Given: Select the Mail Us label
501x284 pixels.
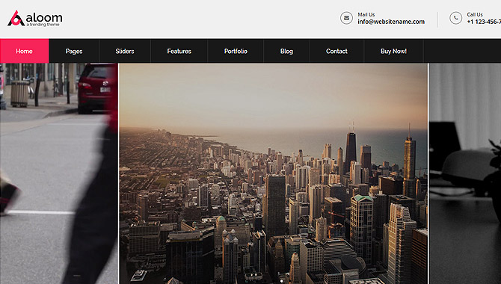Looking at the screenshot, I should (x=366, y=14).
